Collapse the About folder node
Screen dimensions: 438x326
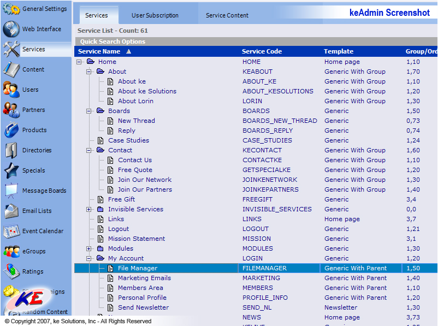click(x=89, y=72)
